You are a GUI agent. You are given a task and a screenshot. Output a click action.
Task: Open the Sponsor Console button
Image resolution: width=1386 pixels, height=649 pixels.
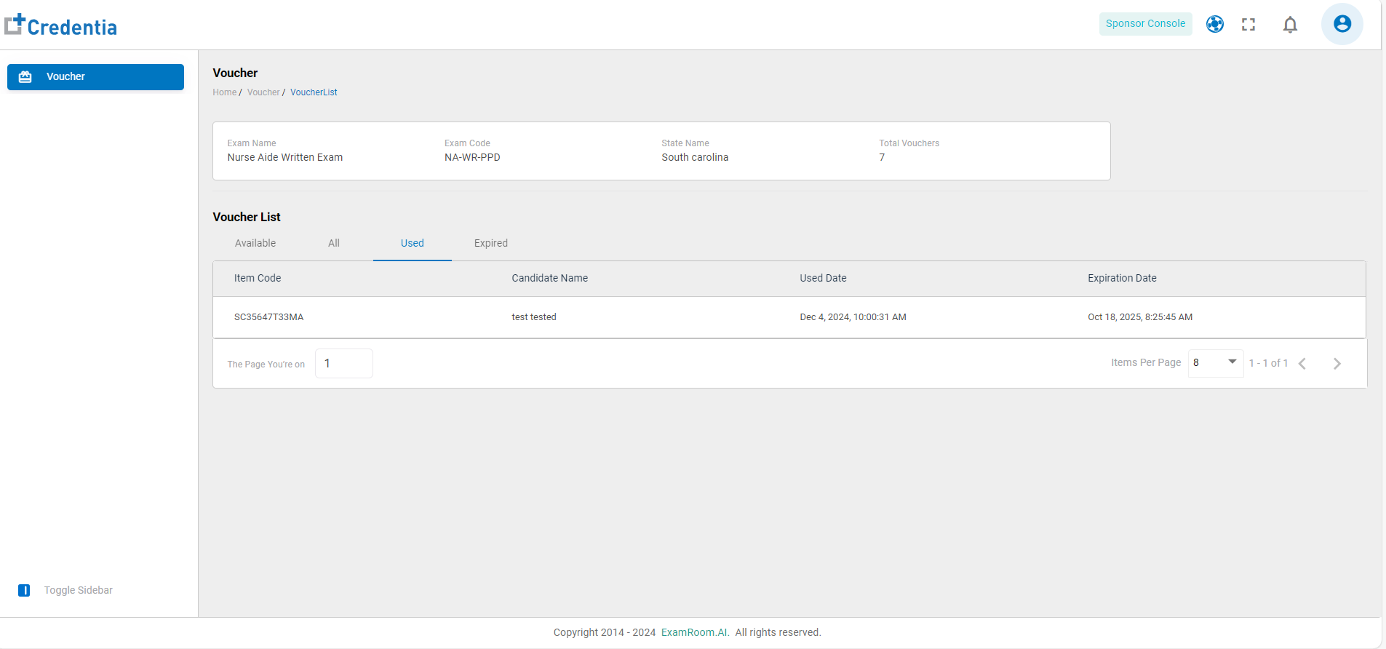pos(1145,24)
